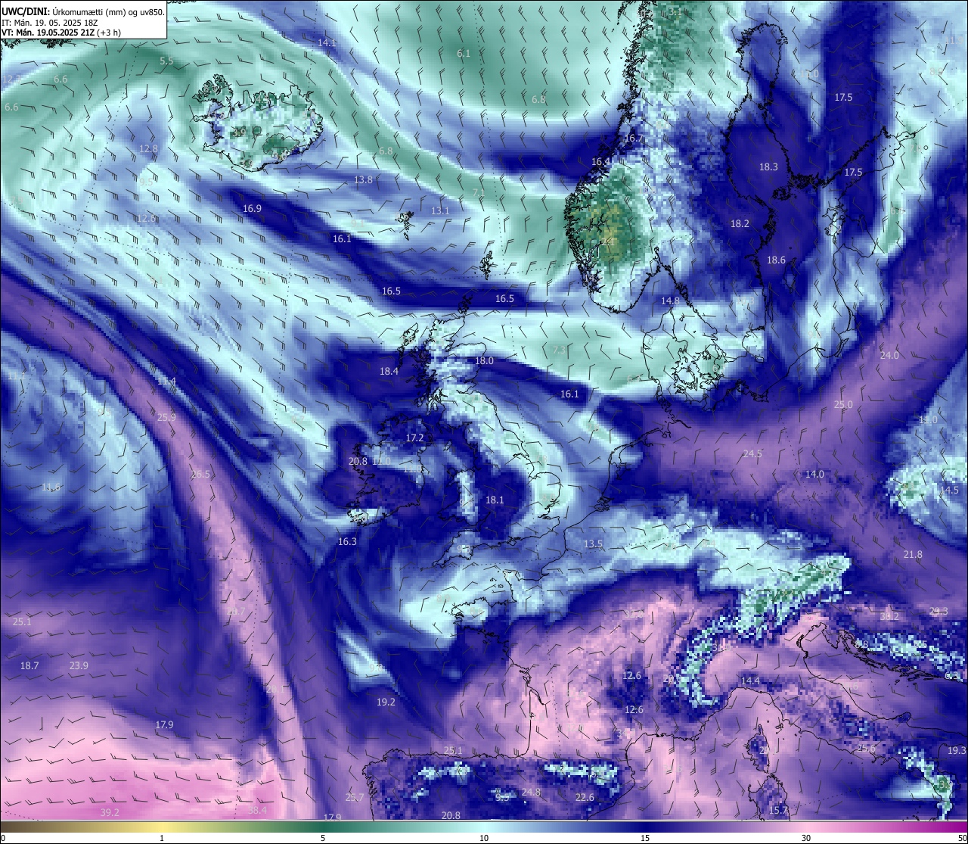This screenshot has height=844, width=968.
Task: Click the IT initial time 18Z line
Action: coord(48,23)
